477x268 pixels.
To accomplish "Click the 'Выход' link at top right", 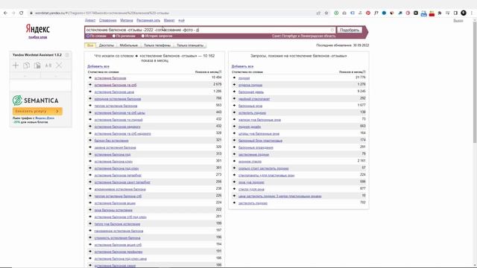I will 458,21.
